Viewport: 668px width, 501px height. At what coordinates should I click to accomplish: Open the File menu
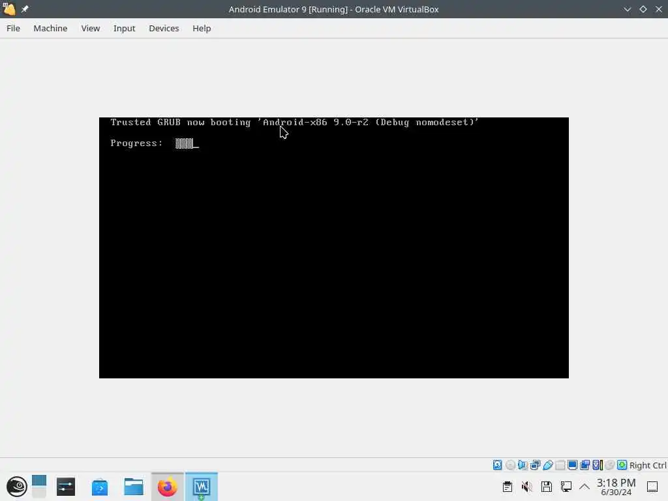coord(13,28)
